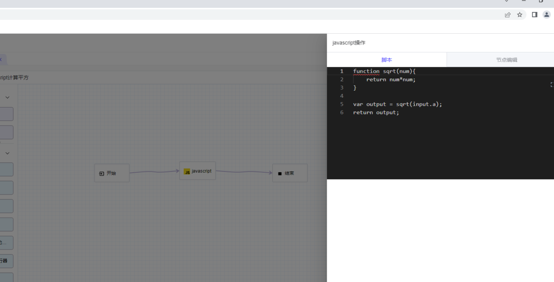Select the 开始 node label
Viewport: 554px width, 282px height.
pos(111,173)
